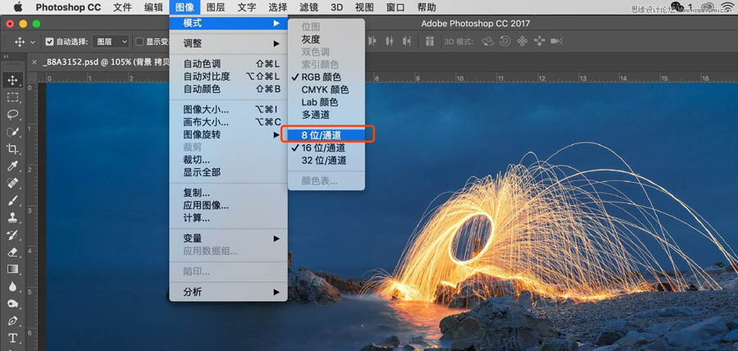Choose 复制... menu entry
The height and width of the screenshot is (351, 738).
[x=229, y=193]
